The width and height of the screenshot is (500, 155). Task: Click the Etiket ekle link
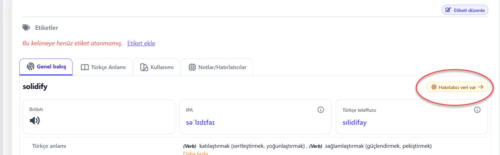tap(141, 43)
